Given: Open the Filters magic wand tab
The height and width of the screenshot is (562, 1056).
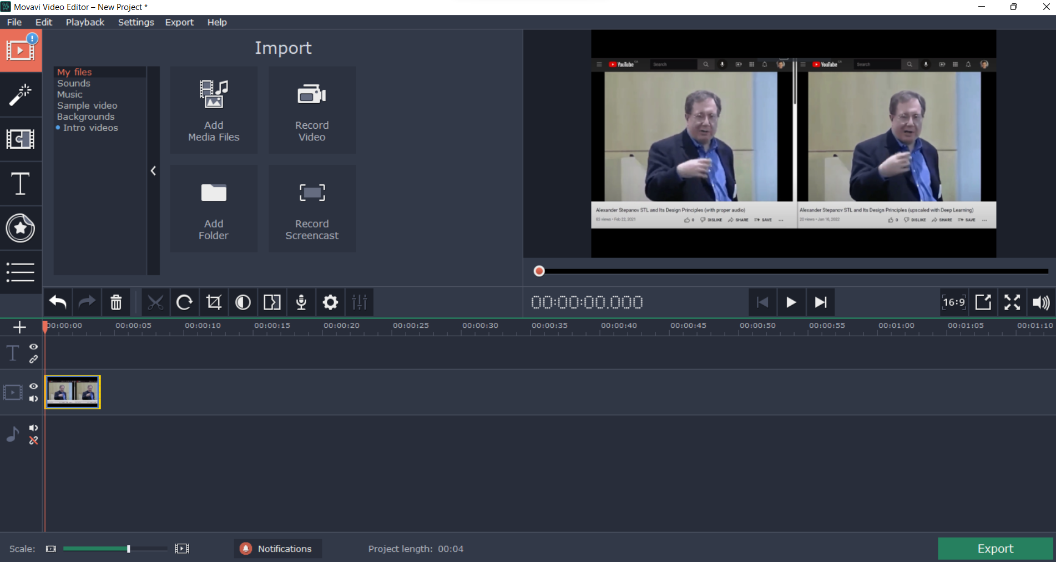Looking at the screenshot, I should point(21,95).
